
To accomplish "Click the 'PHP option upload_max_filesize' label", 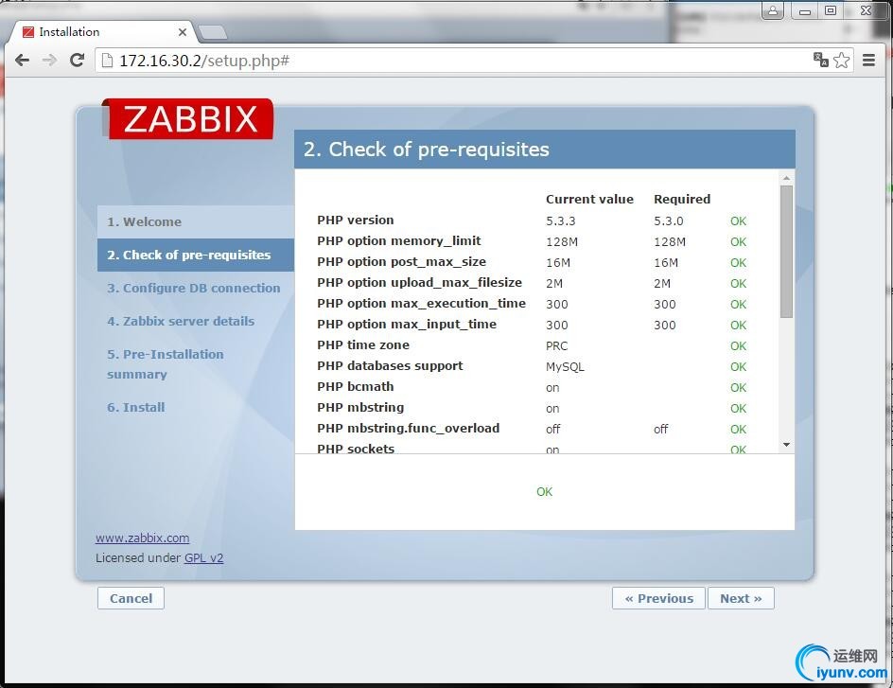I will pos(420,283).
